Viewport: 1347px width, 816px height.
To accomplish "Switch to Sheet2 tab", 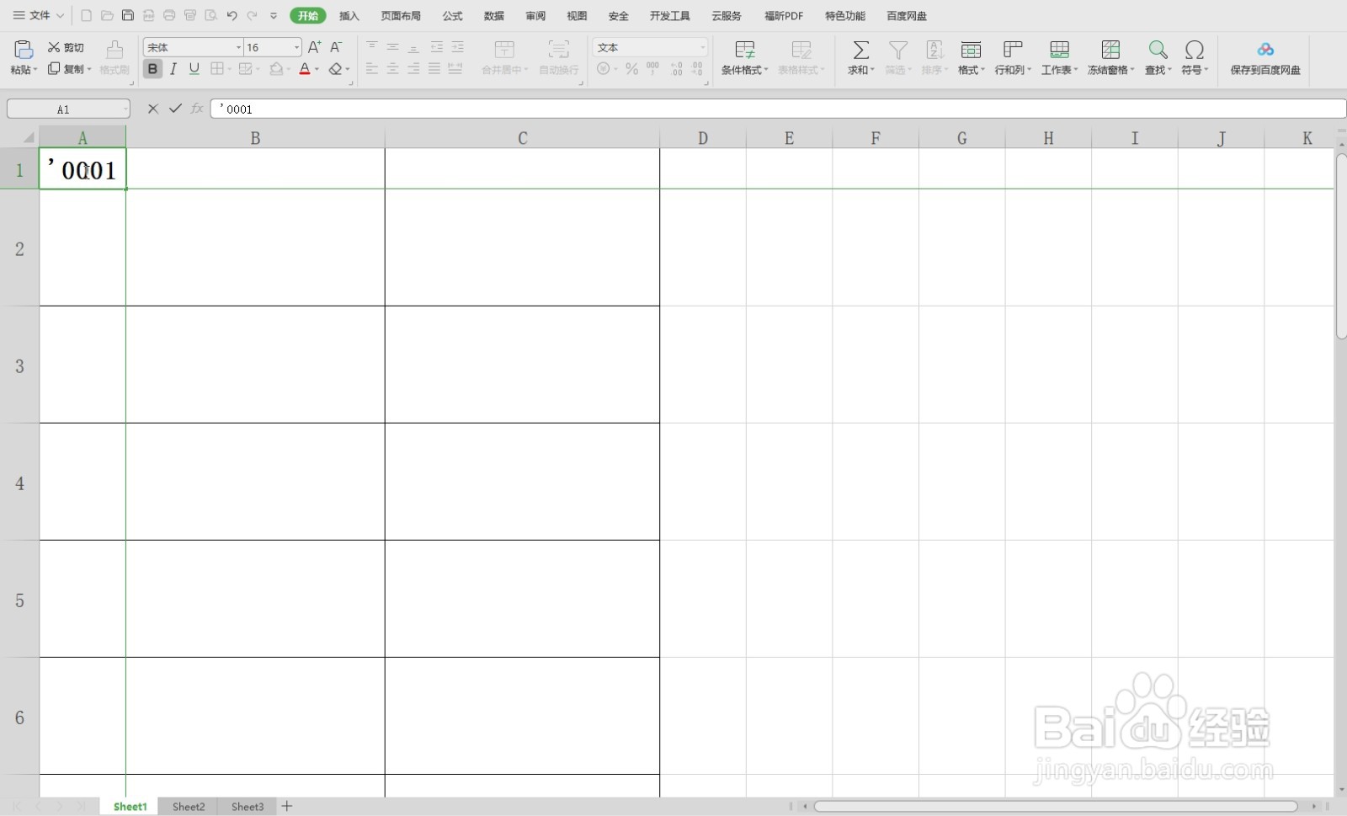I will [189, 806].
